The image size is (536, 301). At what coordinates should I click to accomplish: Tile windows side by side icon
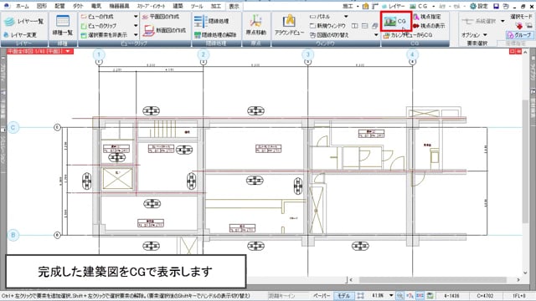pos(355,26)
